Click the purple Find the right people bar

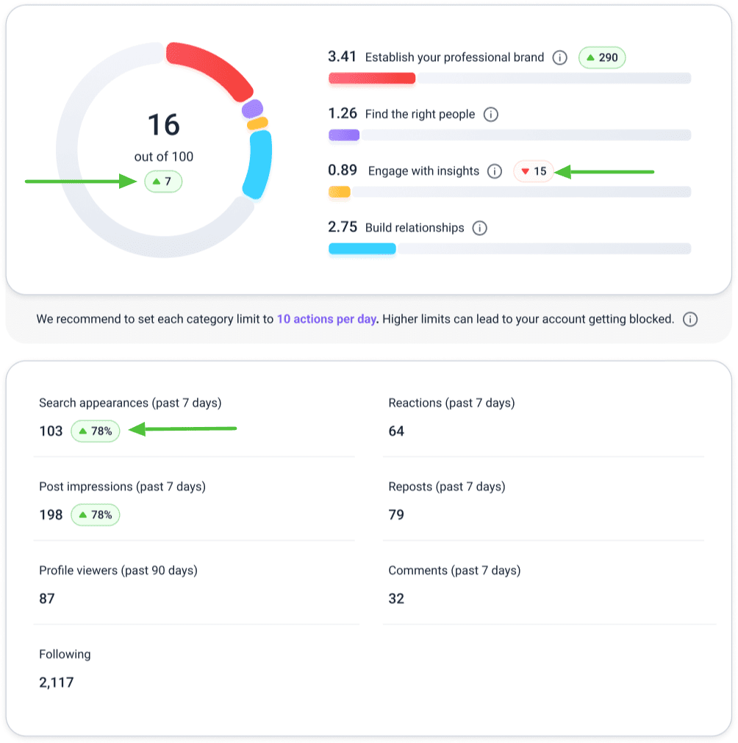click(343, 134)
